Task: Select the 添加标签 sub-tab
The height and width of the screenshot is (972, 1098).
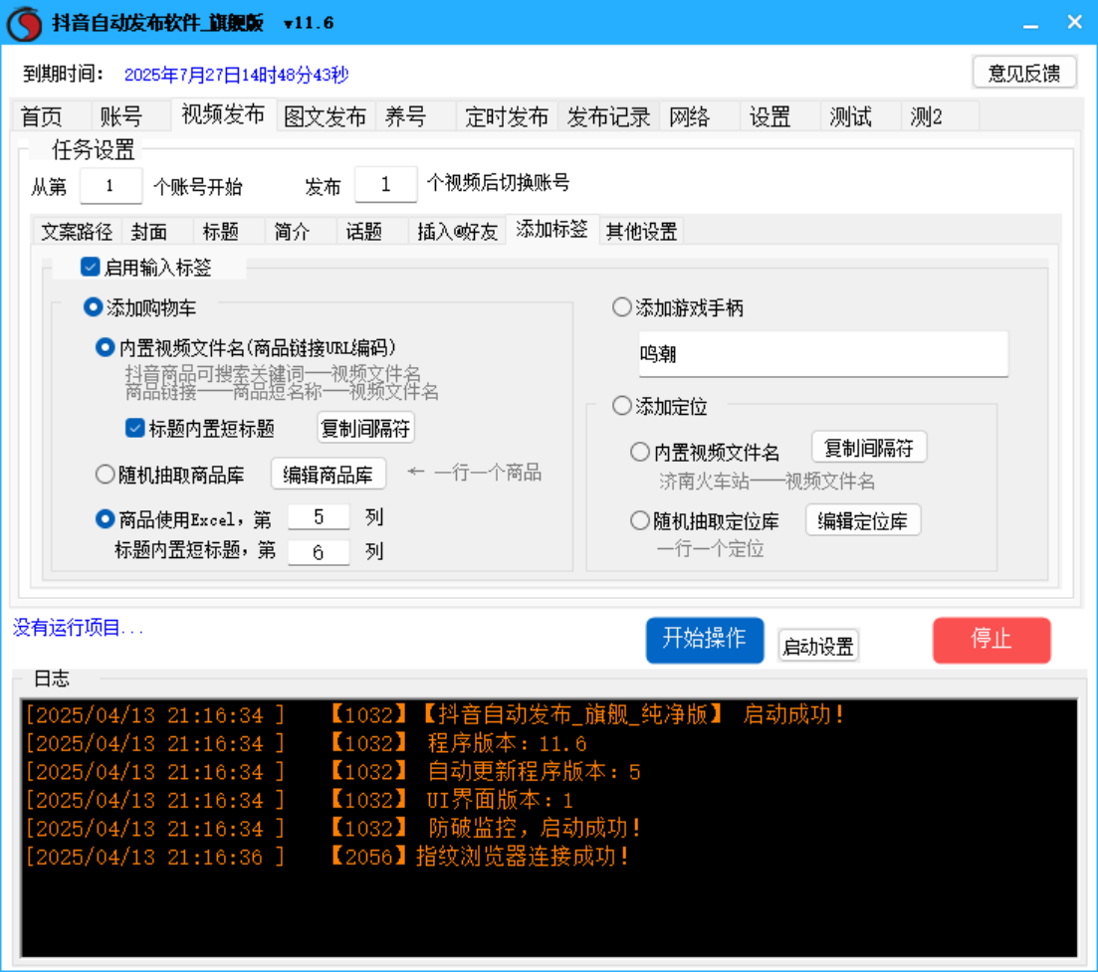Action: [x=551, y=229]
